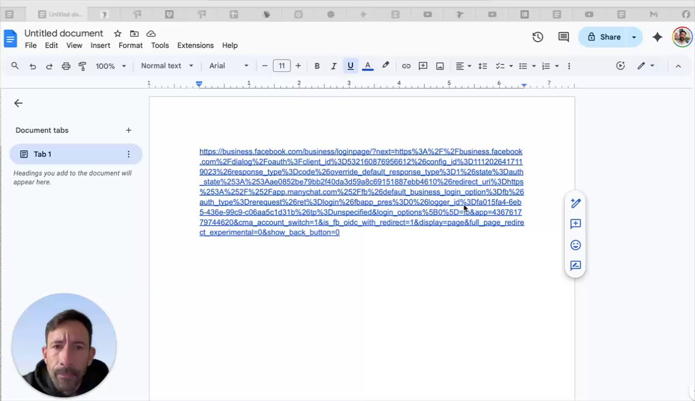Click the Gemini-style toolbar refresh icon

tap(620, 66)
